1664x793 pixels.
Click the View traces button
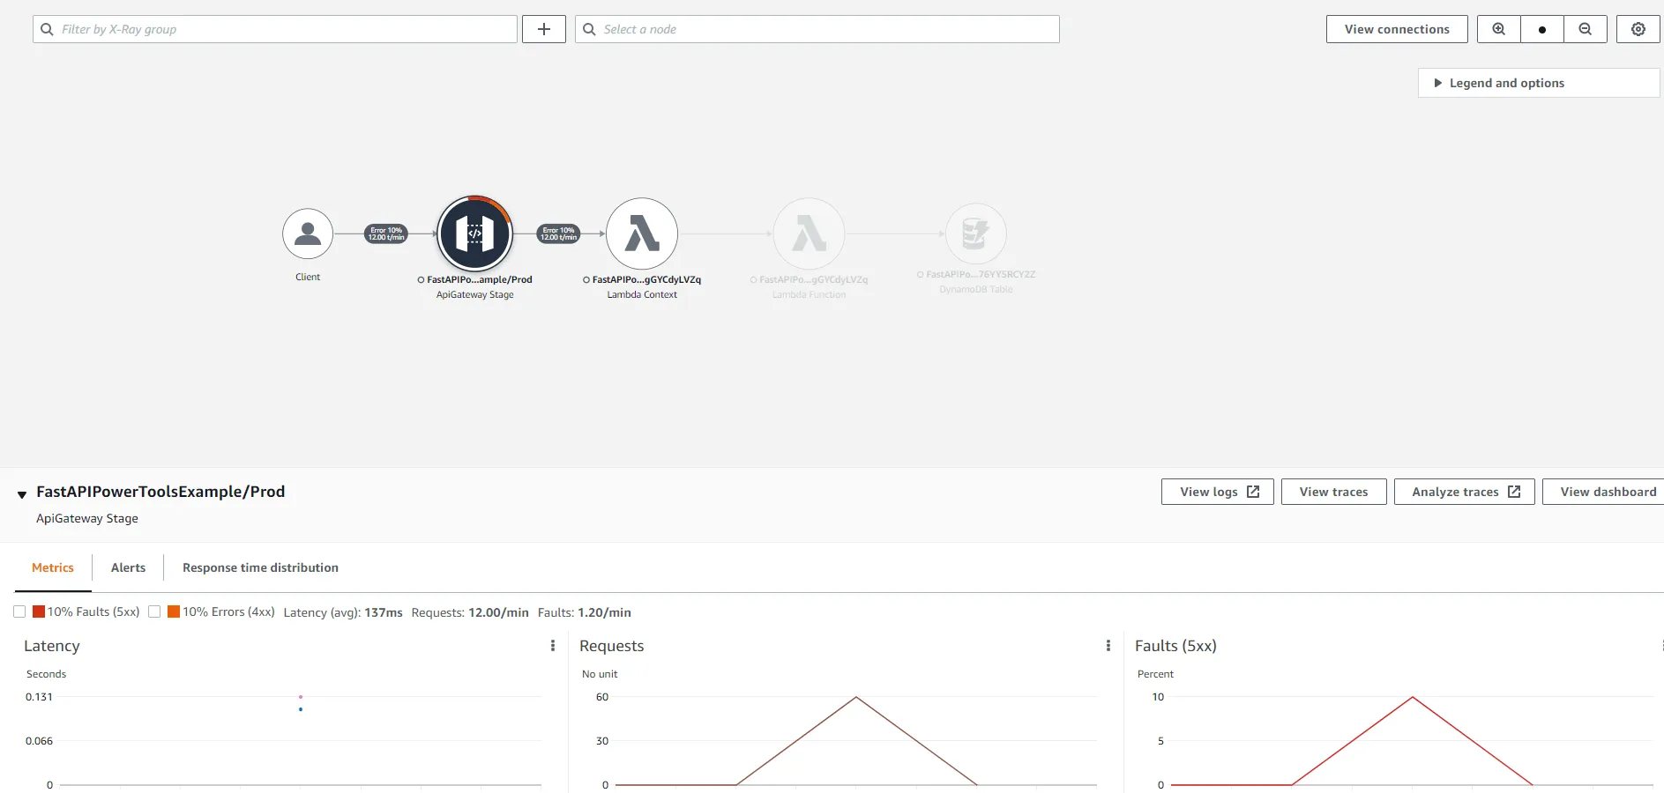[1333, 492]
